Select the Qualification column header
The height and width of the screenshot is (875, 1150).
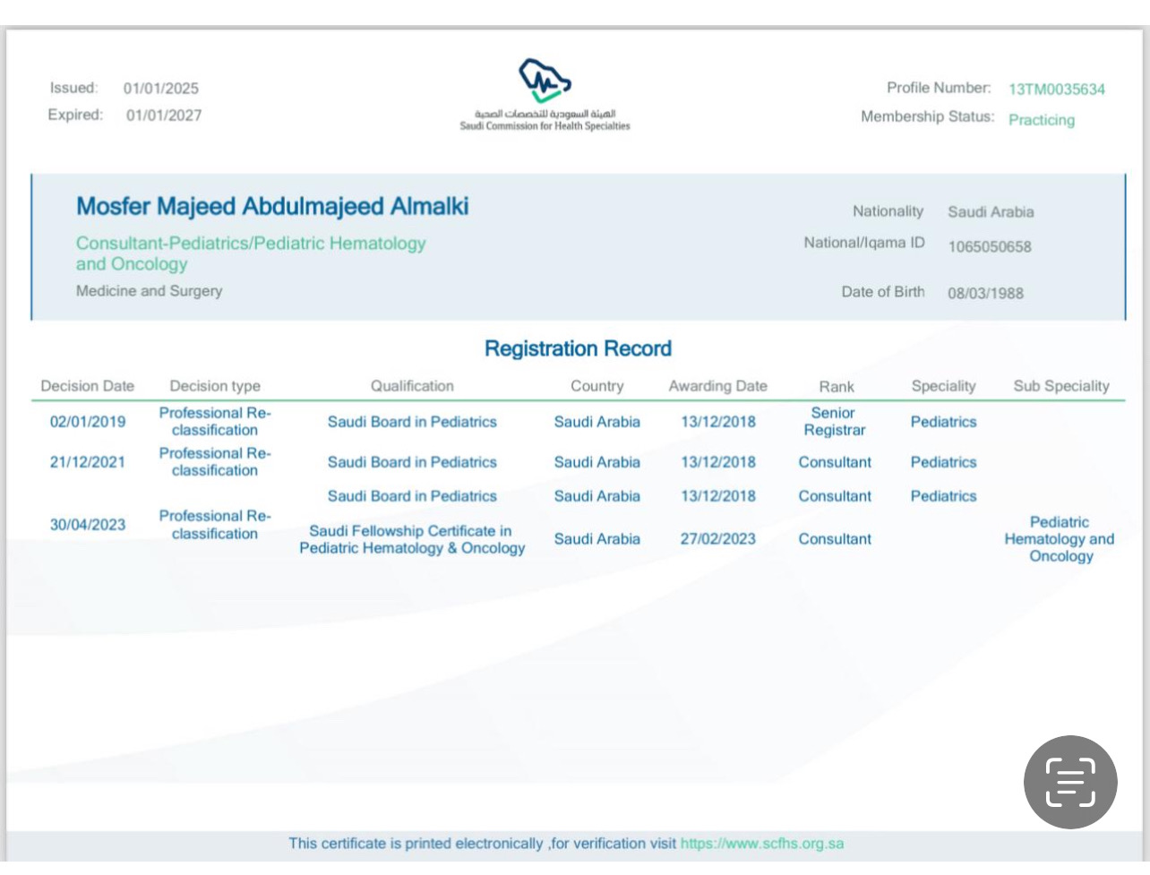click(x=412, y=386)
